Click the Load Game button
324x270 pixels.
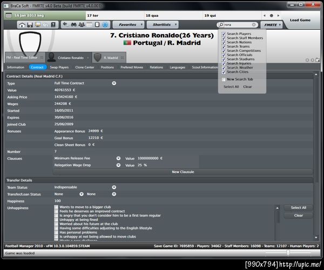300,20
